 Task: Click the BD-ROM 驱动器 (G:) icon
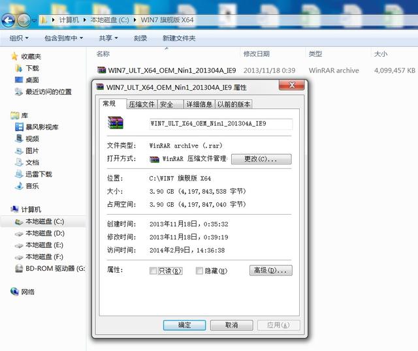pyautogui.click(x=19, y=268)
